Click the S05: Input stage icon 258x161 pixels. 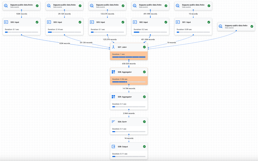(92, 22)
